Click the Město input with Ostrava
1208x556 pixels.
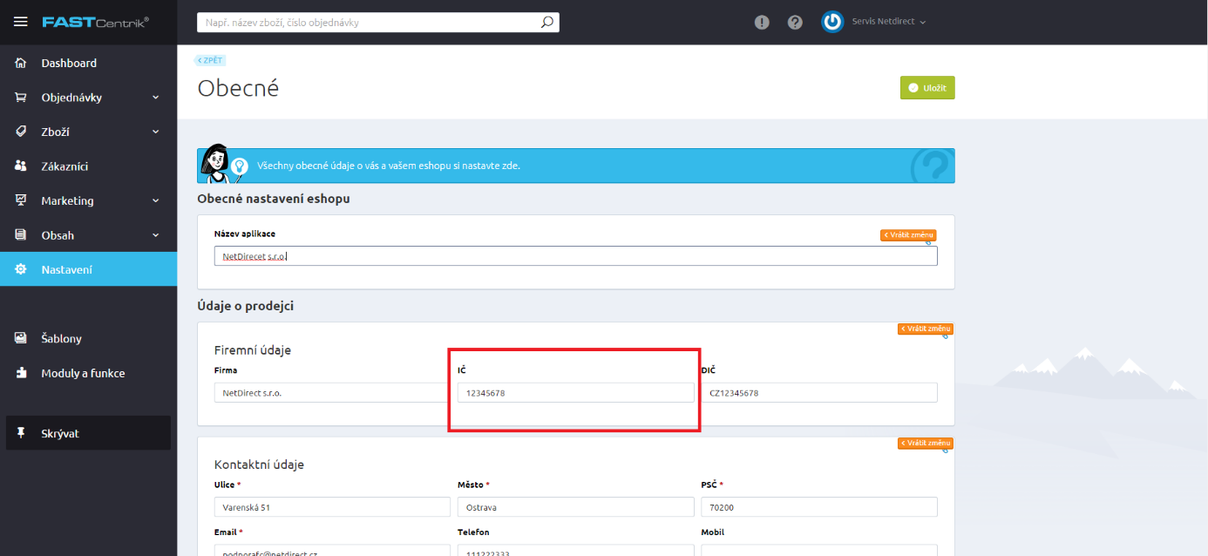pos(576,507)
